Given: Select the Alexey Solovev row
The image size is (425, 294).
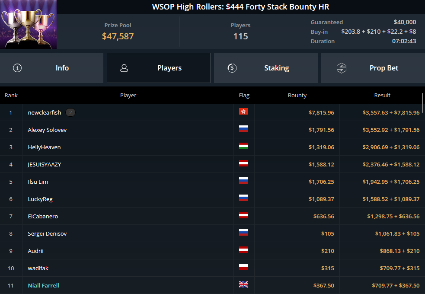Looking at the screenshot, I should [213, 130].
